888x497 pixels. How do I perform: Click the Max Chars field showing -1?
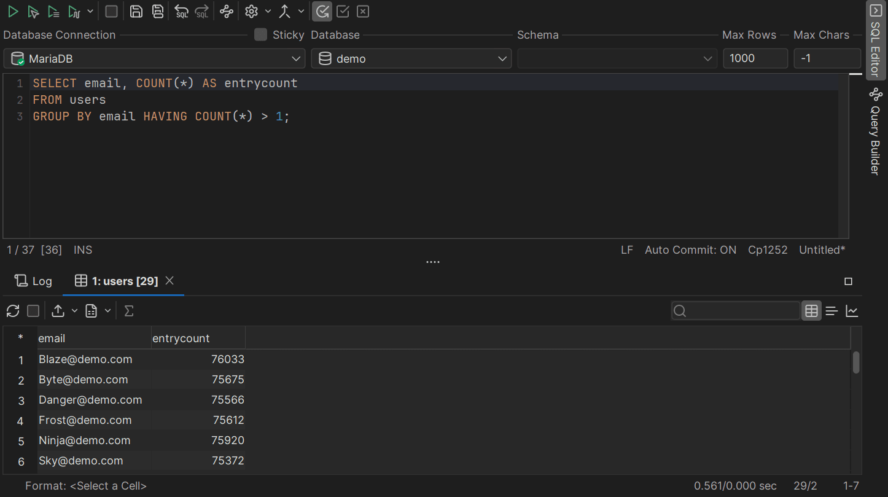pyautogui.click(x=827, y=58)
